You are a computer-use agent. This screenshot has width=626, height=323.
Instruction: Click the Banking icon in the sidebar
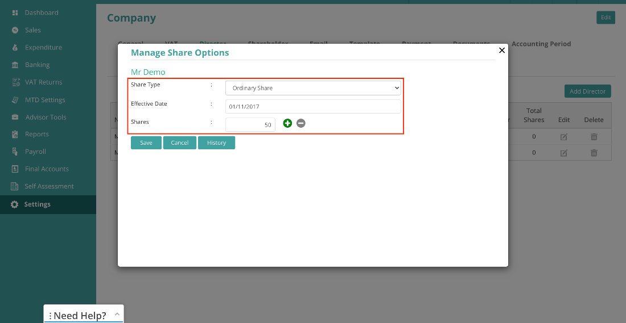coord(15,65)
